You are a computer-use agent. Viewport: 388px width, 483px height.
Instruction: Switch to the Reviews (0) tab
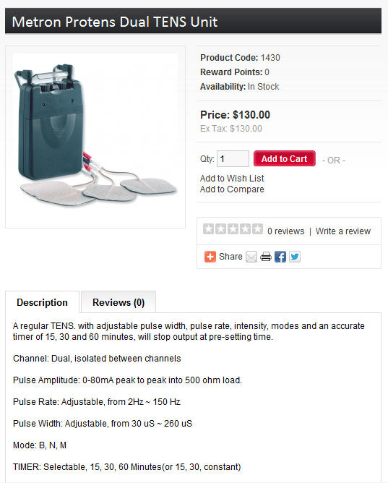pyautogui.click(x=118, y=302)
